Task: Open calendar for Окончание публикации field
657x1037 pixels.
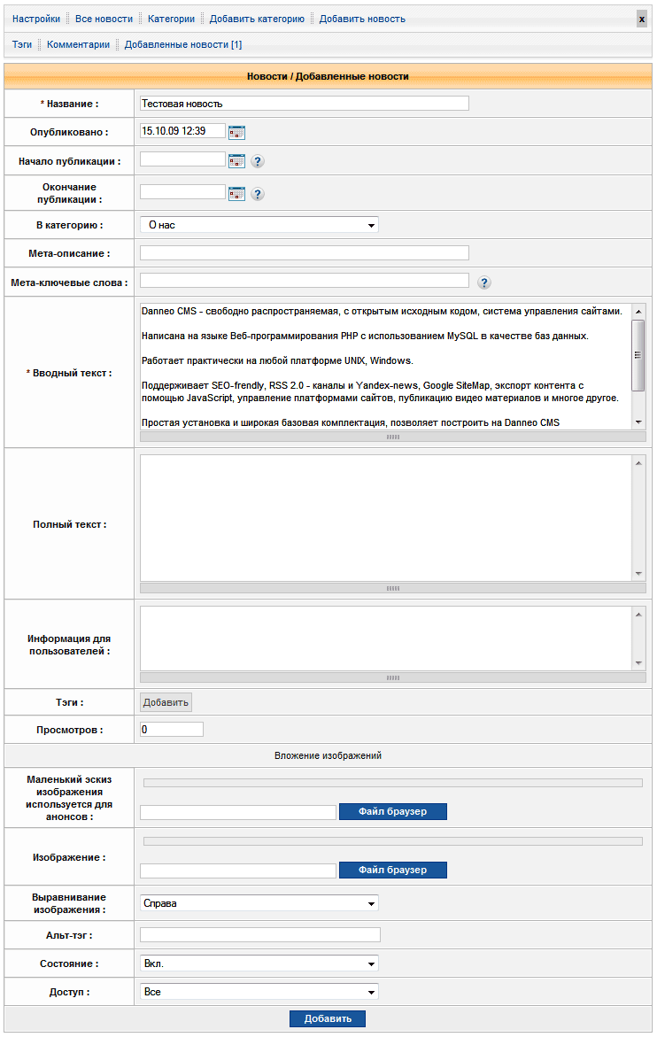Action: coord(236,193)
